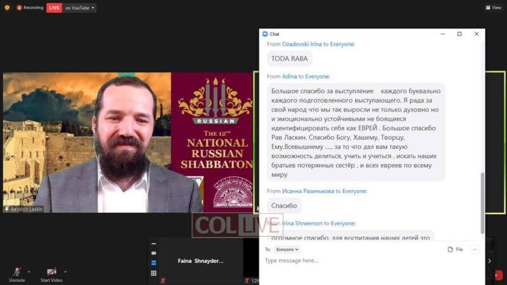Click sender name 'Ozadovski Irina' in chat

pyautogui.click(x=302, y=44)
